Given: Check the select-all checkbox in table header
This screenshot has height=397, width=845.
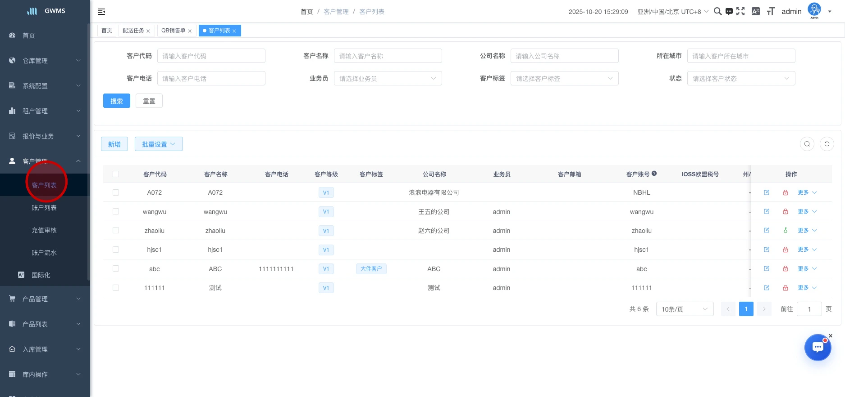Looking at the screenshot, I should [116, 174].
